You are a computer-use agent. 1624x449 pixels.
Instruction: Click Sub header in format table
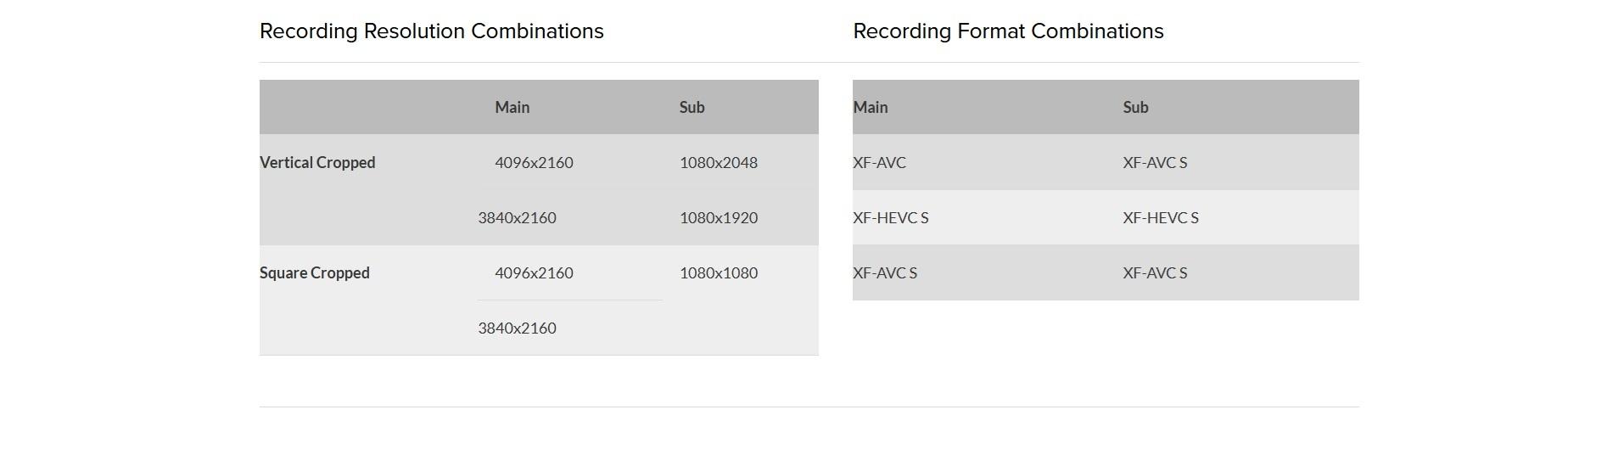[x=1135, y=108]
